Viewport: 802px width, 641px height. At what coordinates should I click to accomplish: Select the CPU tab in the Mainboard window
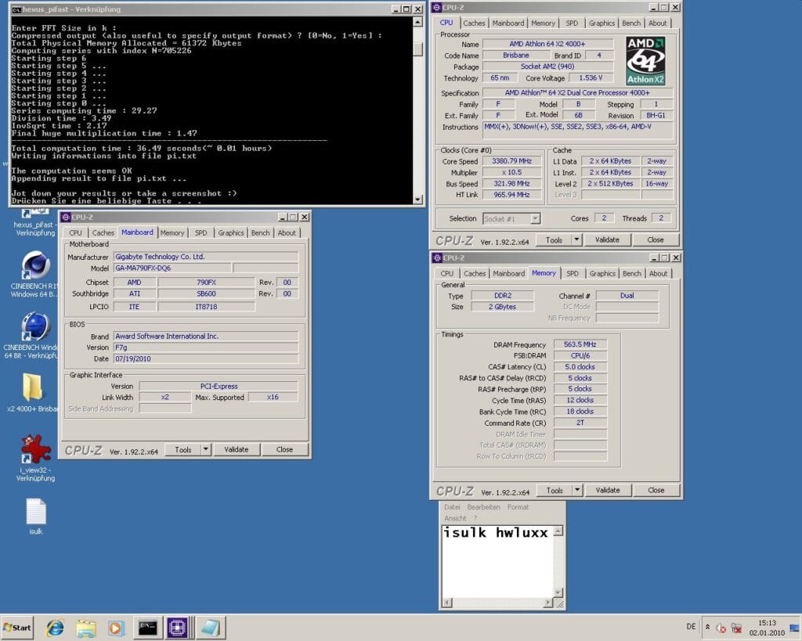(x=75, y=232)
